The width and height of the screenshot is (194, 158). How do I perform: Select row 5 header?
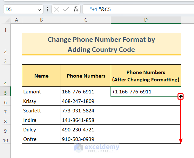(x=5, y=91)
